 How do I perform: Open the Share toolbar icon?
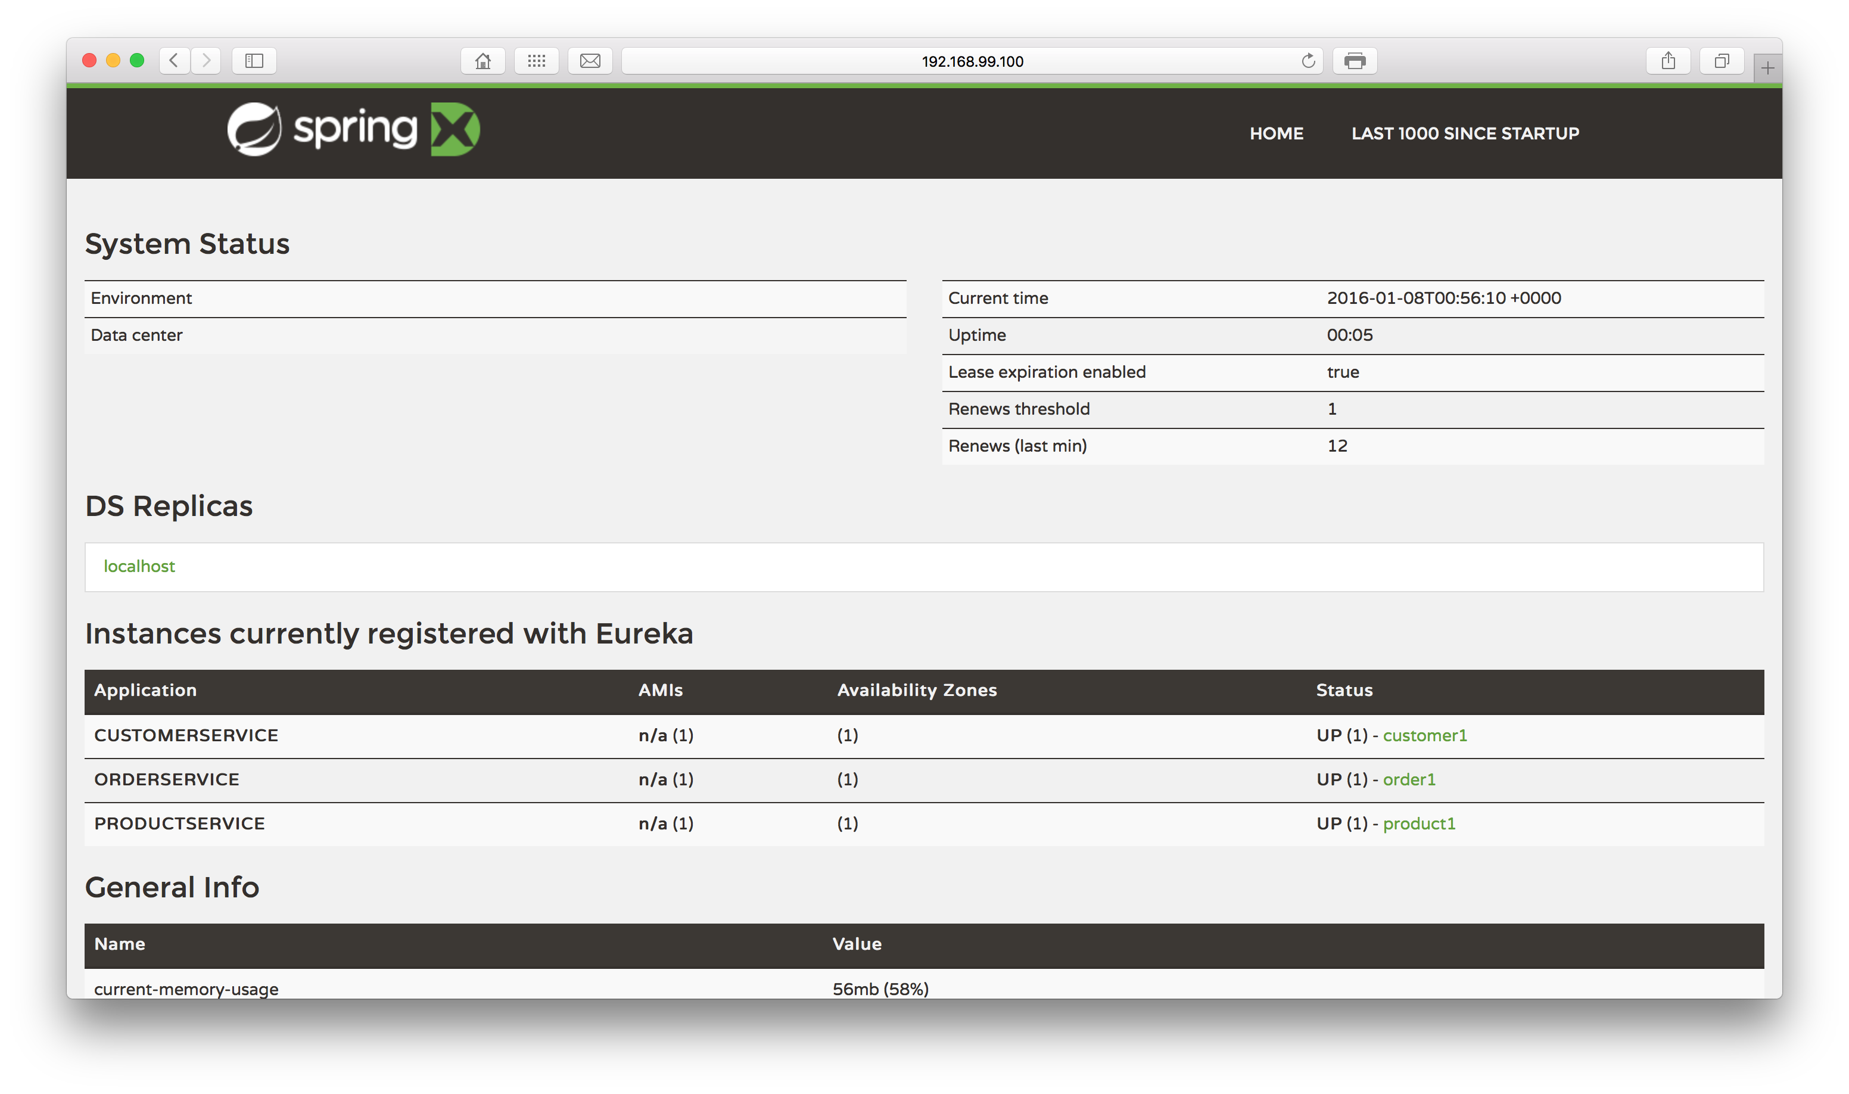point(1669,60)
